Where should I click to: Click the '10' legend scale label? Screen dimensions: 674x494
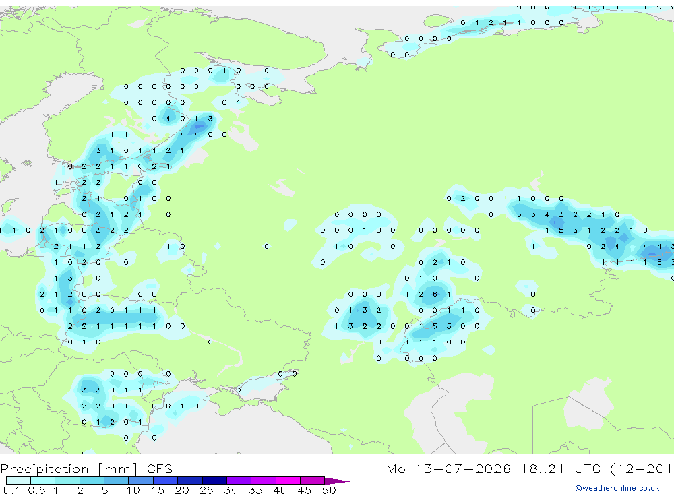point(133,490)
